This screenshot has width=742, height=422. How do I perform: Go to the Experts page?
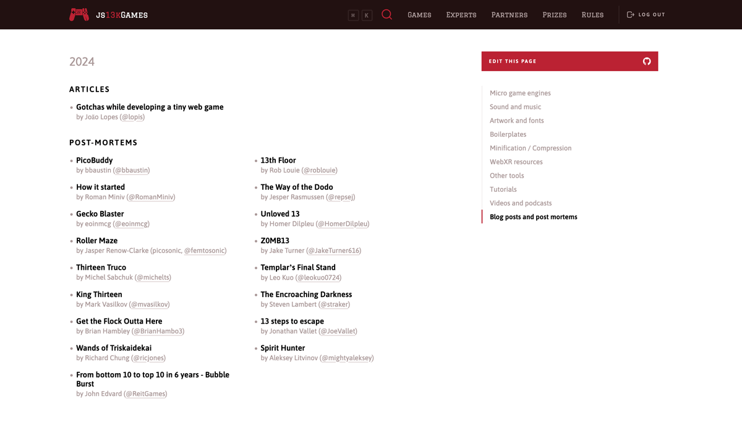pos(461,15)
